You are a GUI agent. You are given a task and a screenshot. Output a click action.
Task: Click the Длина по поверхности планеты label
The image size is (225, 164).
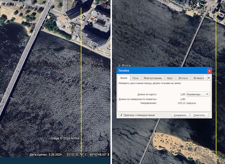tap(138, 99)
